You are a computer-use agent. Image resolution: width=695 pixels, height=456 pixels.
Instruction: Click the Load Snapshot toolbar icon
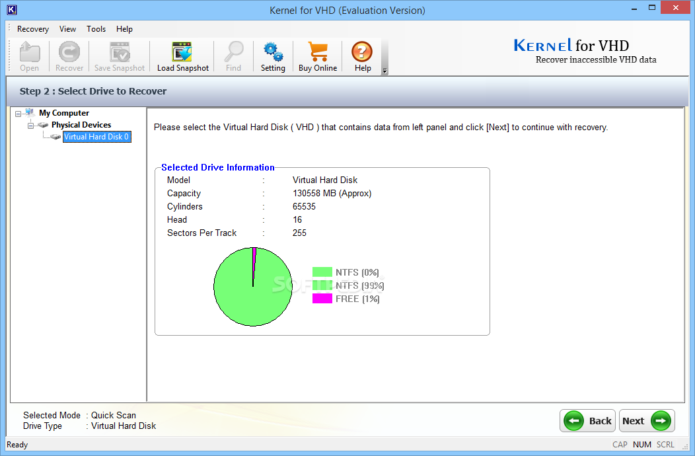coord(182,52)
